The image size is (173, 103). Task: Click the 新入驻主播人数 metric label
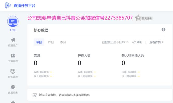[133, 56]
